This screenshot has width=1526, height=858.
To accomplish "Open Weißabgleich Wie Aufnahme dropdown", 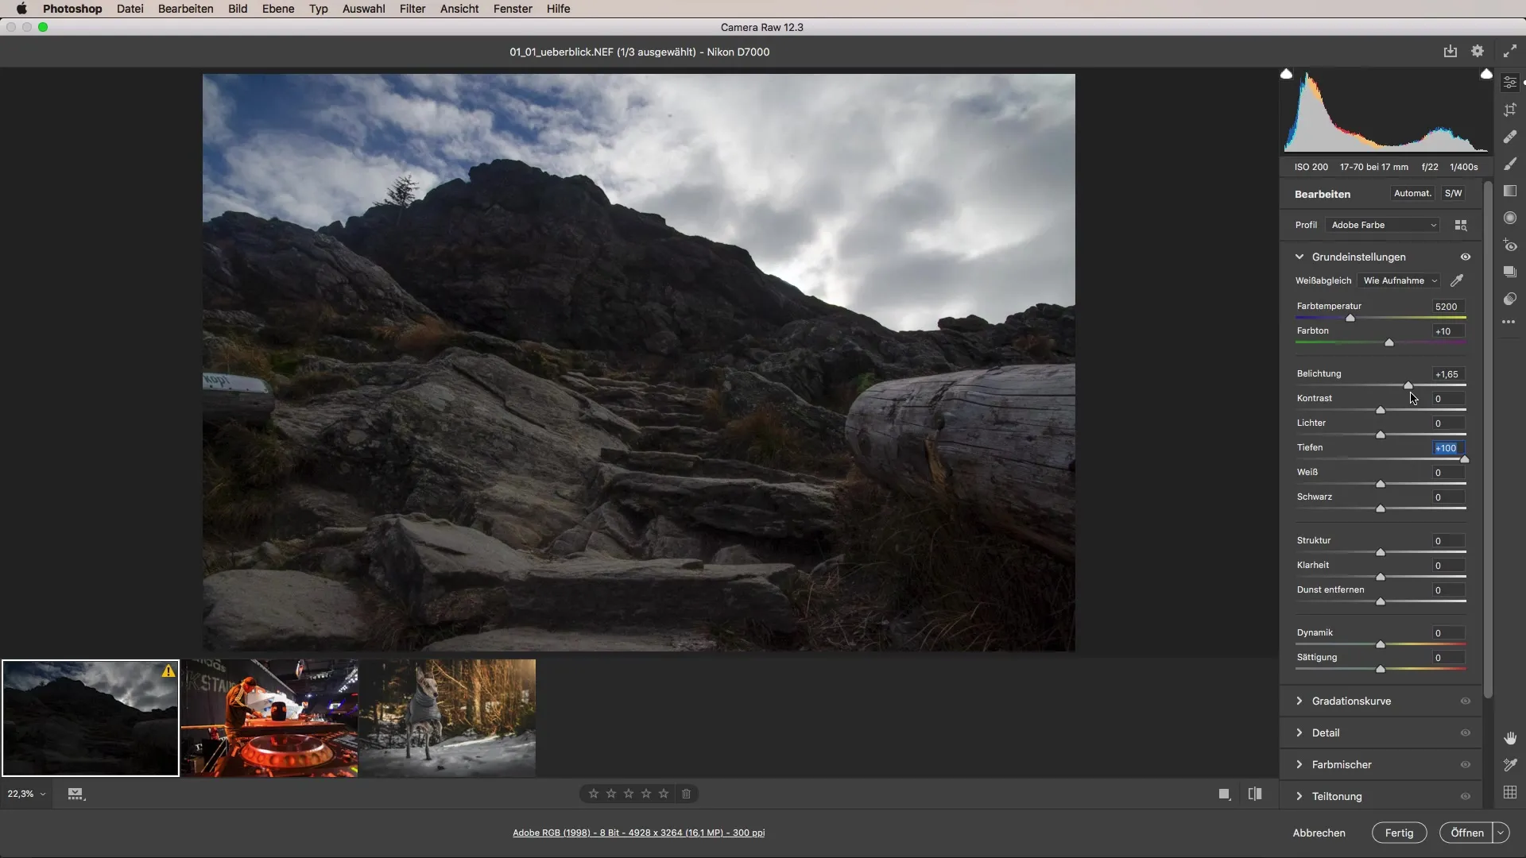I will coord(1400,281).
